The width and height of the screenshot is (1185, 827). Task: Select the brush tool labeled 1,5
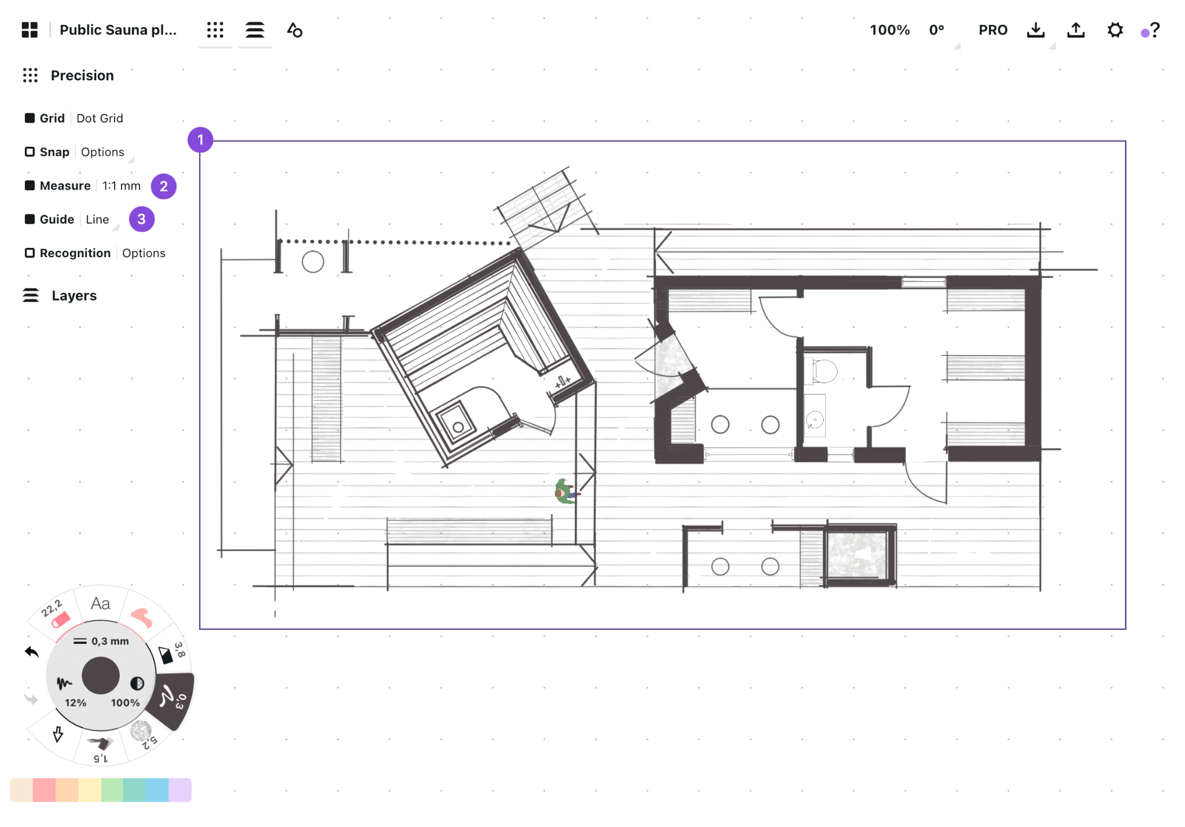100,748
